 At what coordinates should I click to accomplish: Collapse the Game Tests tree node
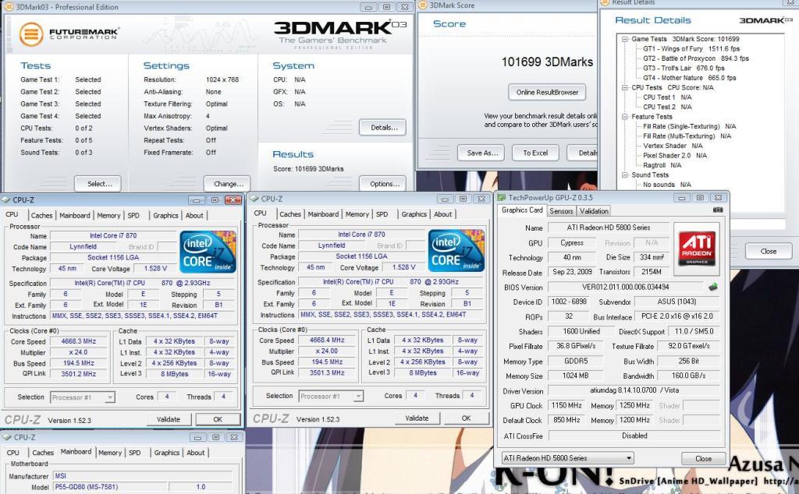coord(625,39)
